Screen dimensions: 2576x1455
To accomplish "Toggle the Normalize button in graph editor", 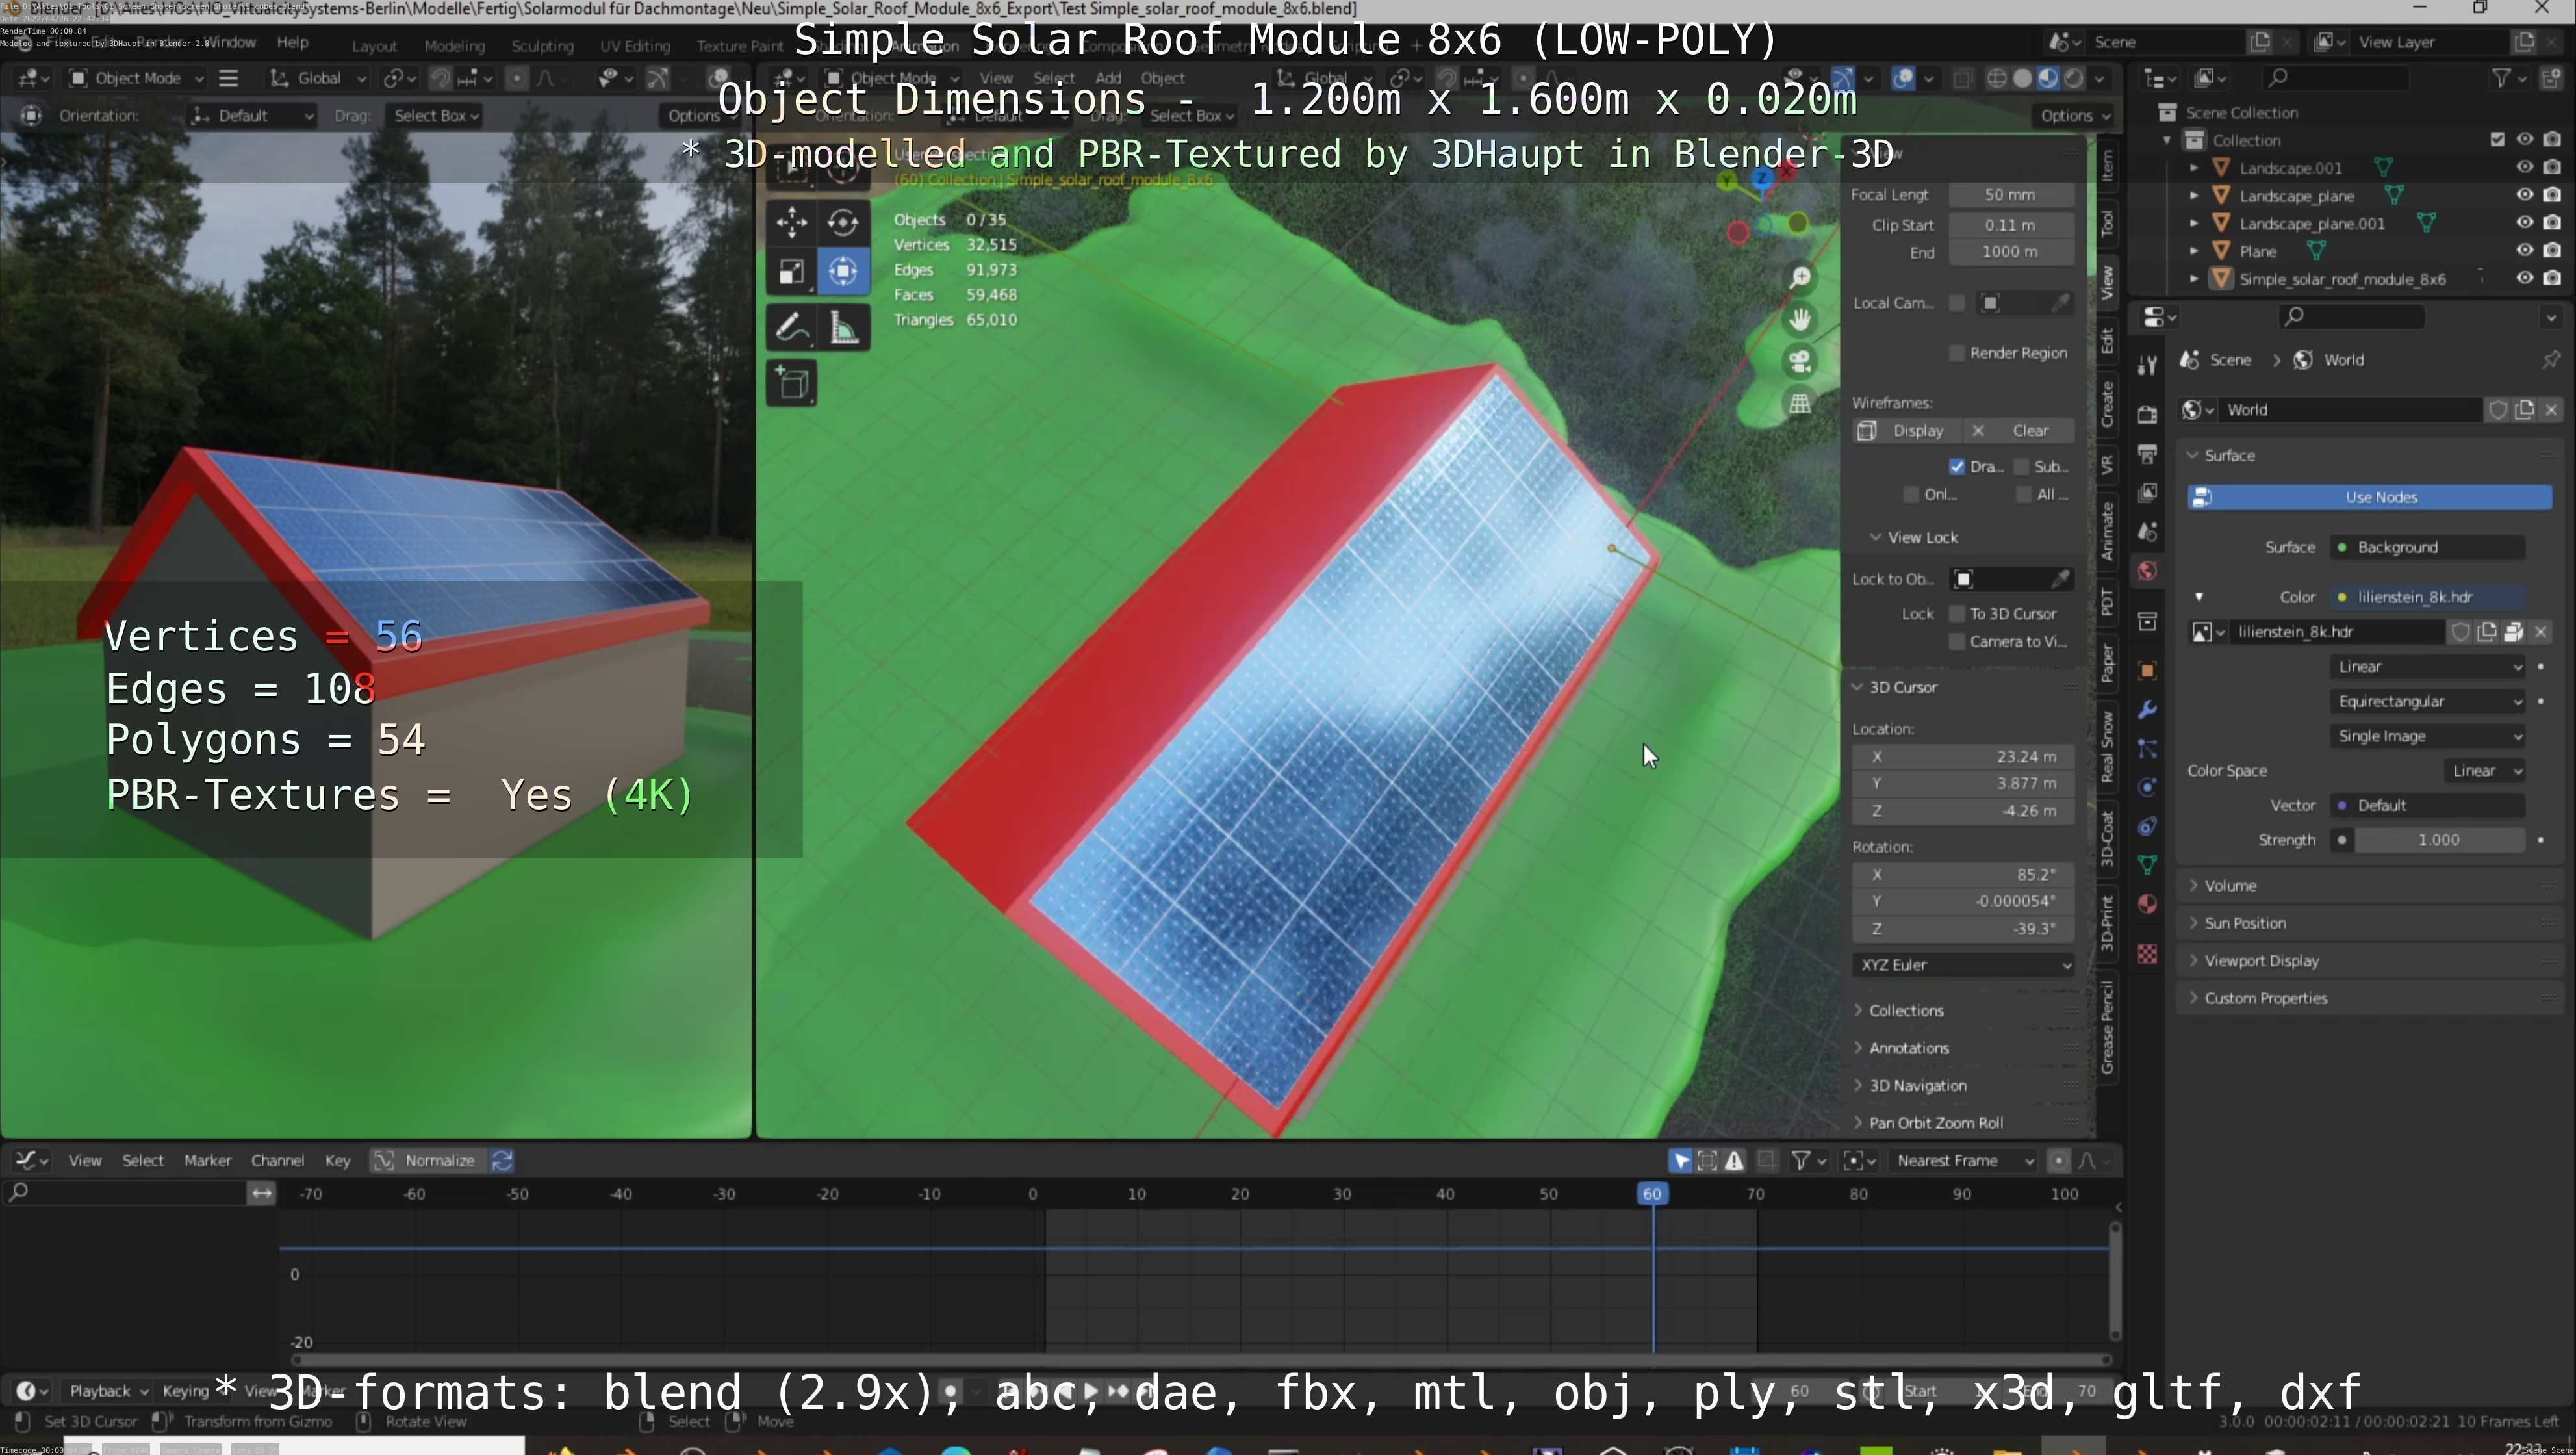I will click(x=427, y=1160).
